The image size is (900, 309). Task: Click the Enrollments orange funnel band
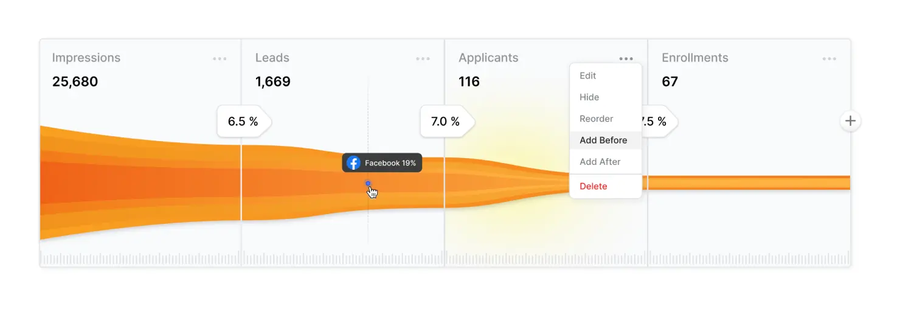[x=749, y=182]
